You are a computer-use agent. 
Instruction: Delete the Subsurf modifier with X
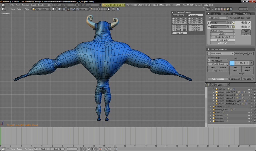249,27
